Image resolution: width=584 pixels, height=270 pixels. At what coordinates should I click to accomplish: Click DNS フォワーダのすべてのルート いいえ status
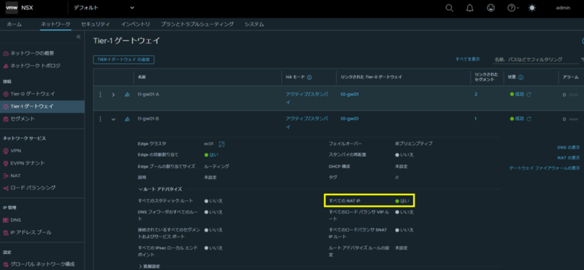tap(213, 212)
